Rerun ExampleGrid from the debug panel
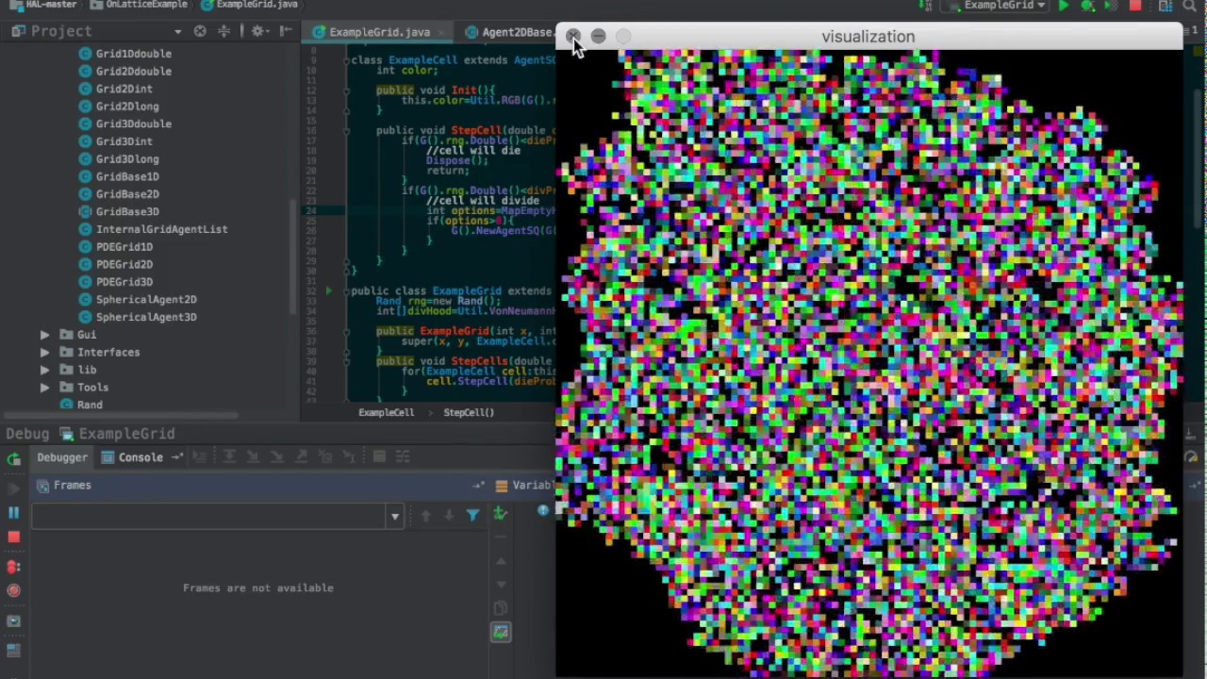 14,459
